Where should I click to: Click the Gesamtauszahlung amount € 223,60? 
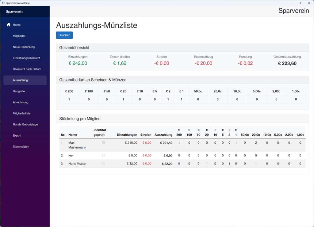click(x=287, y=63)
